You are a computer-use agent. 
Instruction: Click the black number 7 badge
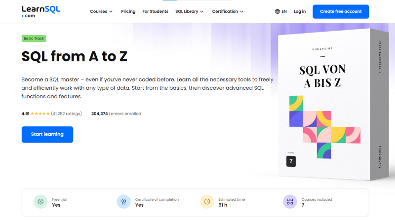pos(291,161)
